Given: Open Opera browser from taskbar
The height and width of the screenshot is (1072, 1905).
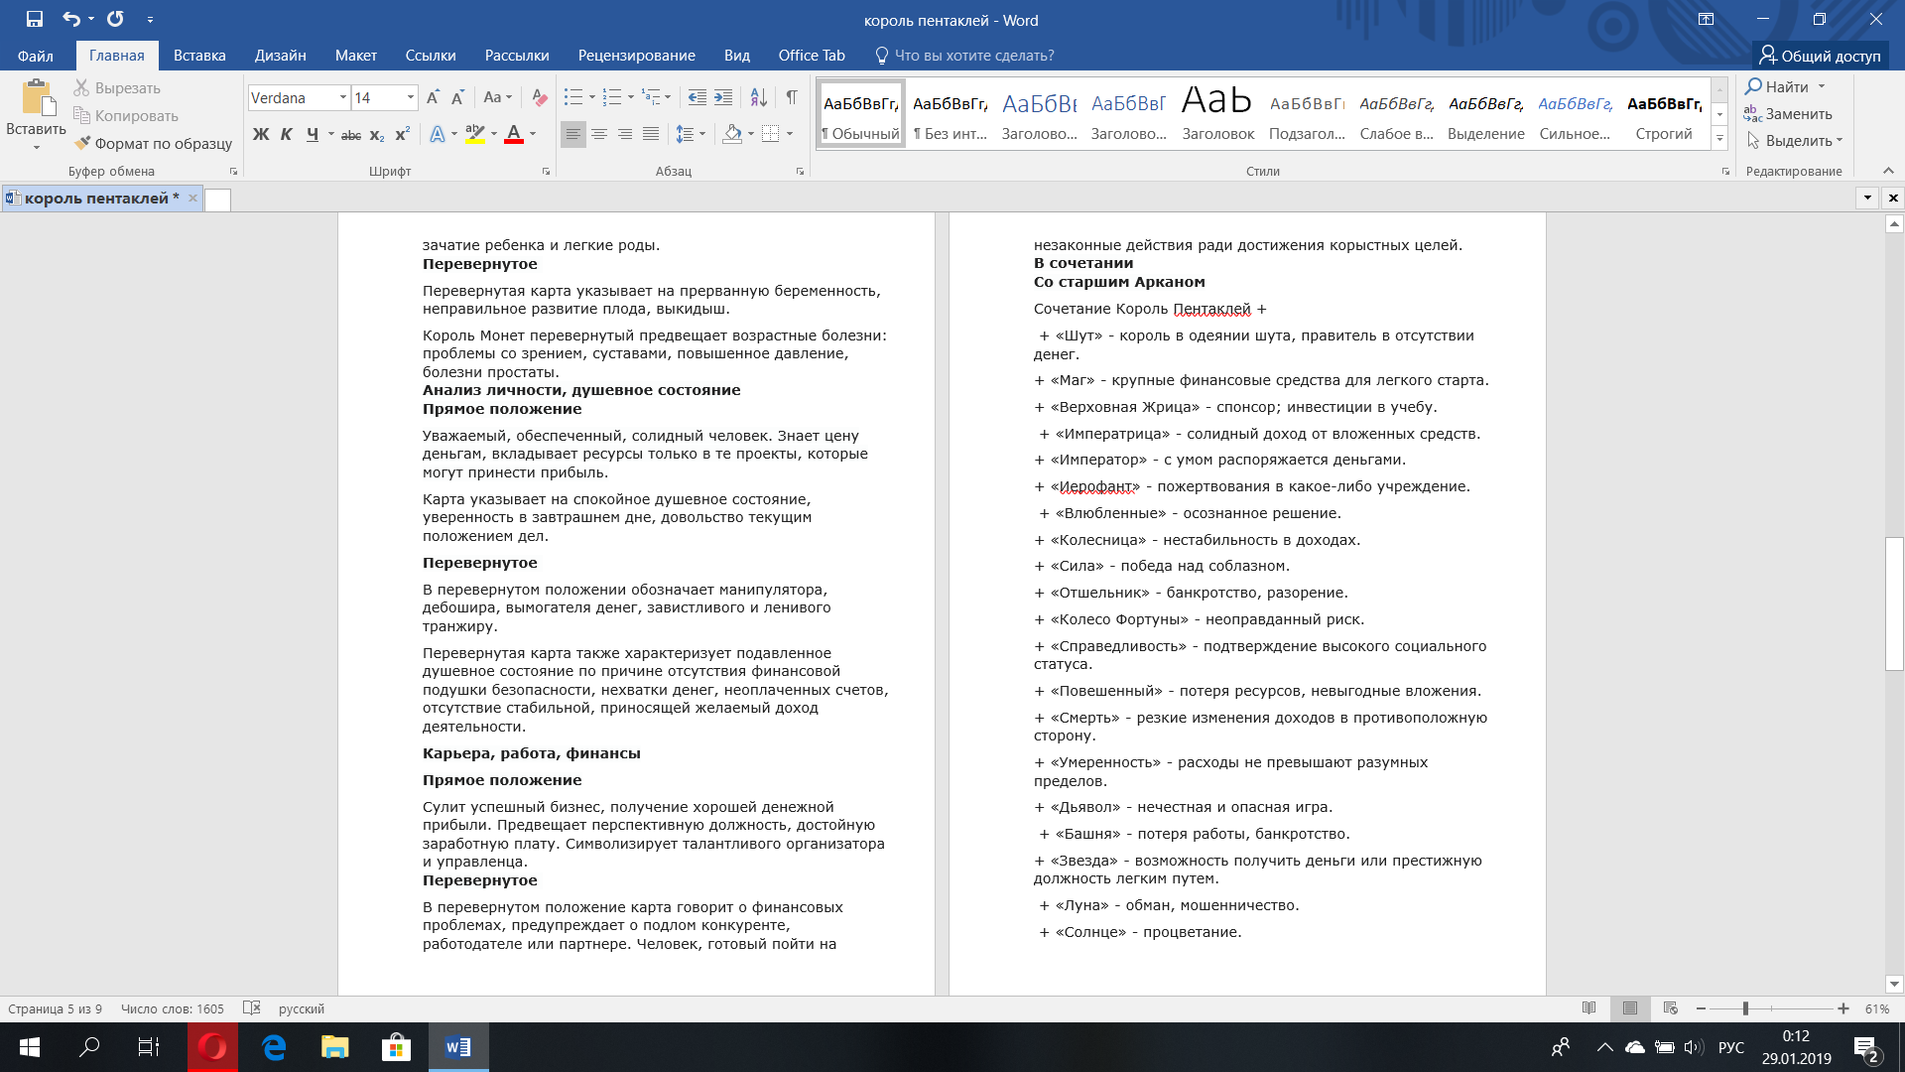Looking at the screenshot, I should (212, 1047).
